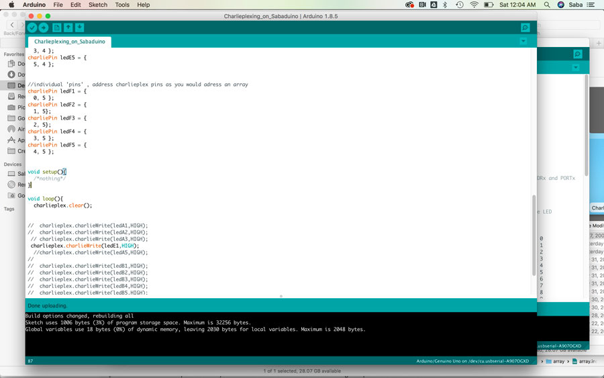
Task: Click the battery status icon
Action: point(489,5)
